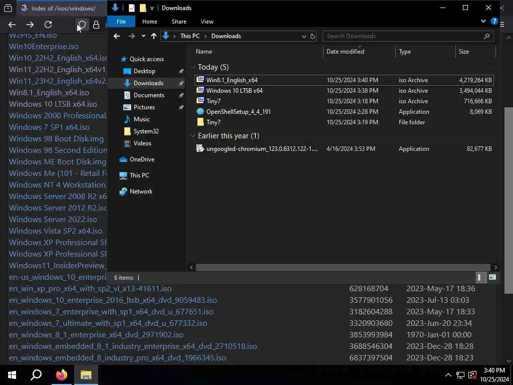Open Desktop in navigation pane

pos(144,71)
